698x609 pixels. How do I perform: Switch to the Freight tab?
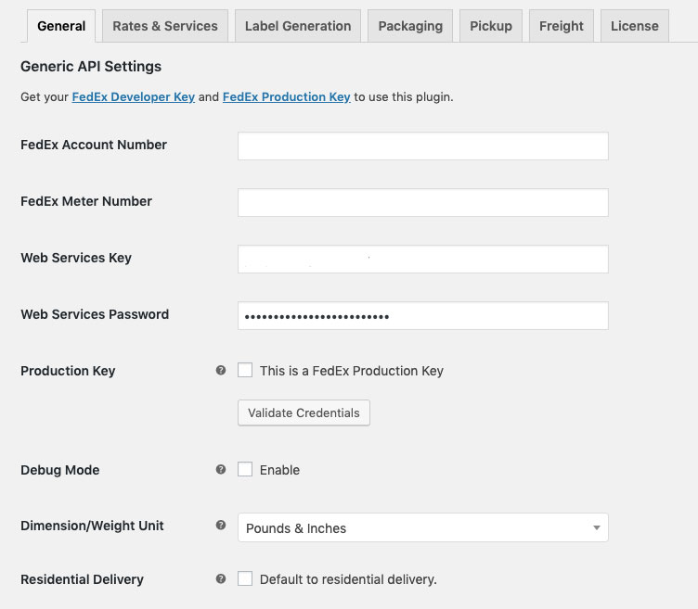pyautogui.click(x=562, y=26)
